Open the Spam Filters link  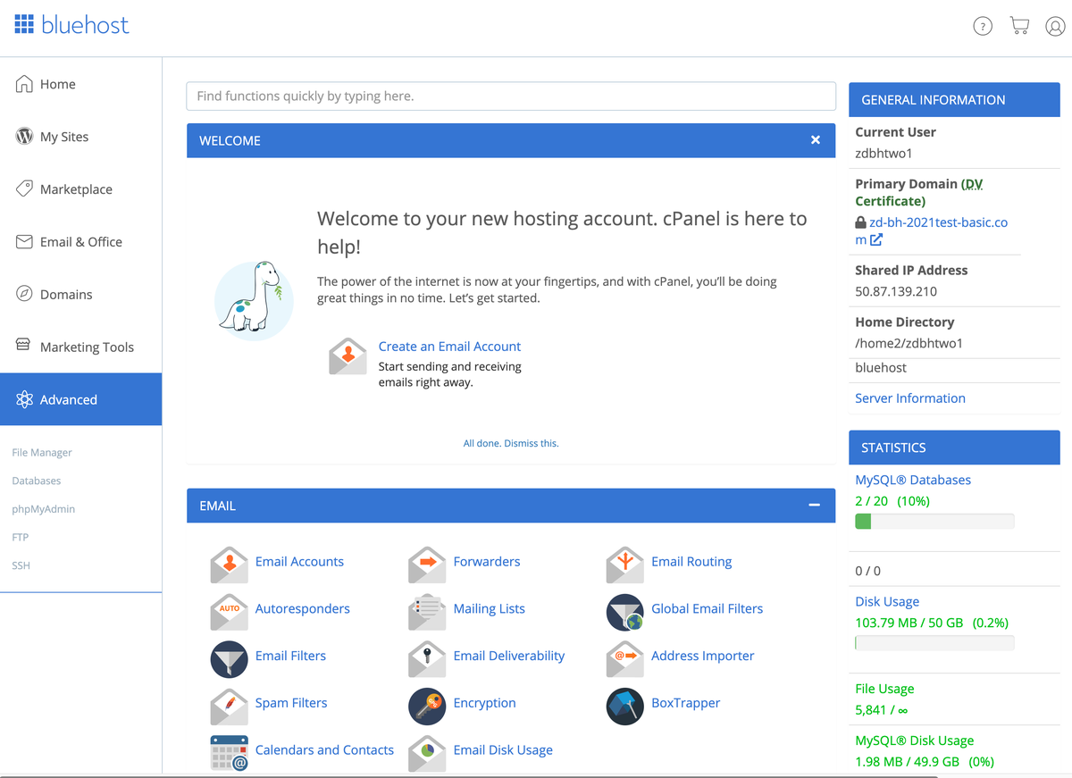291,704
